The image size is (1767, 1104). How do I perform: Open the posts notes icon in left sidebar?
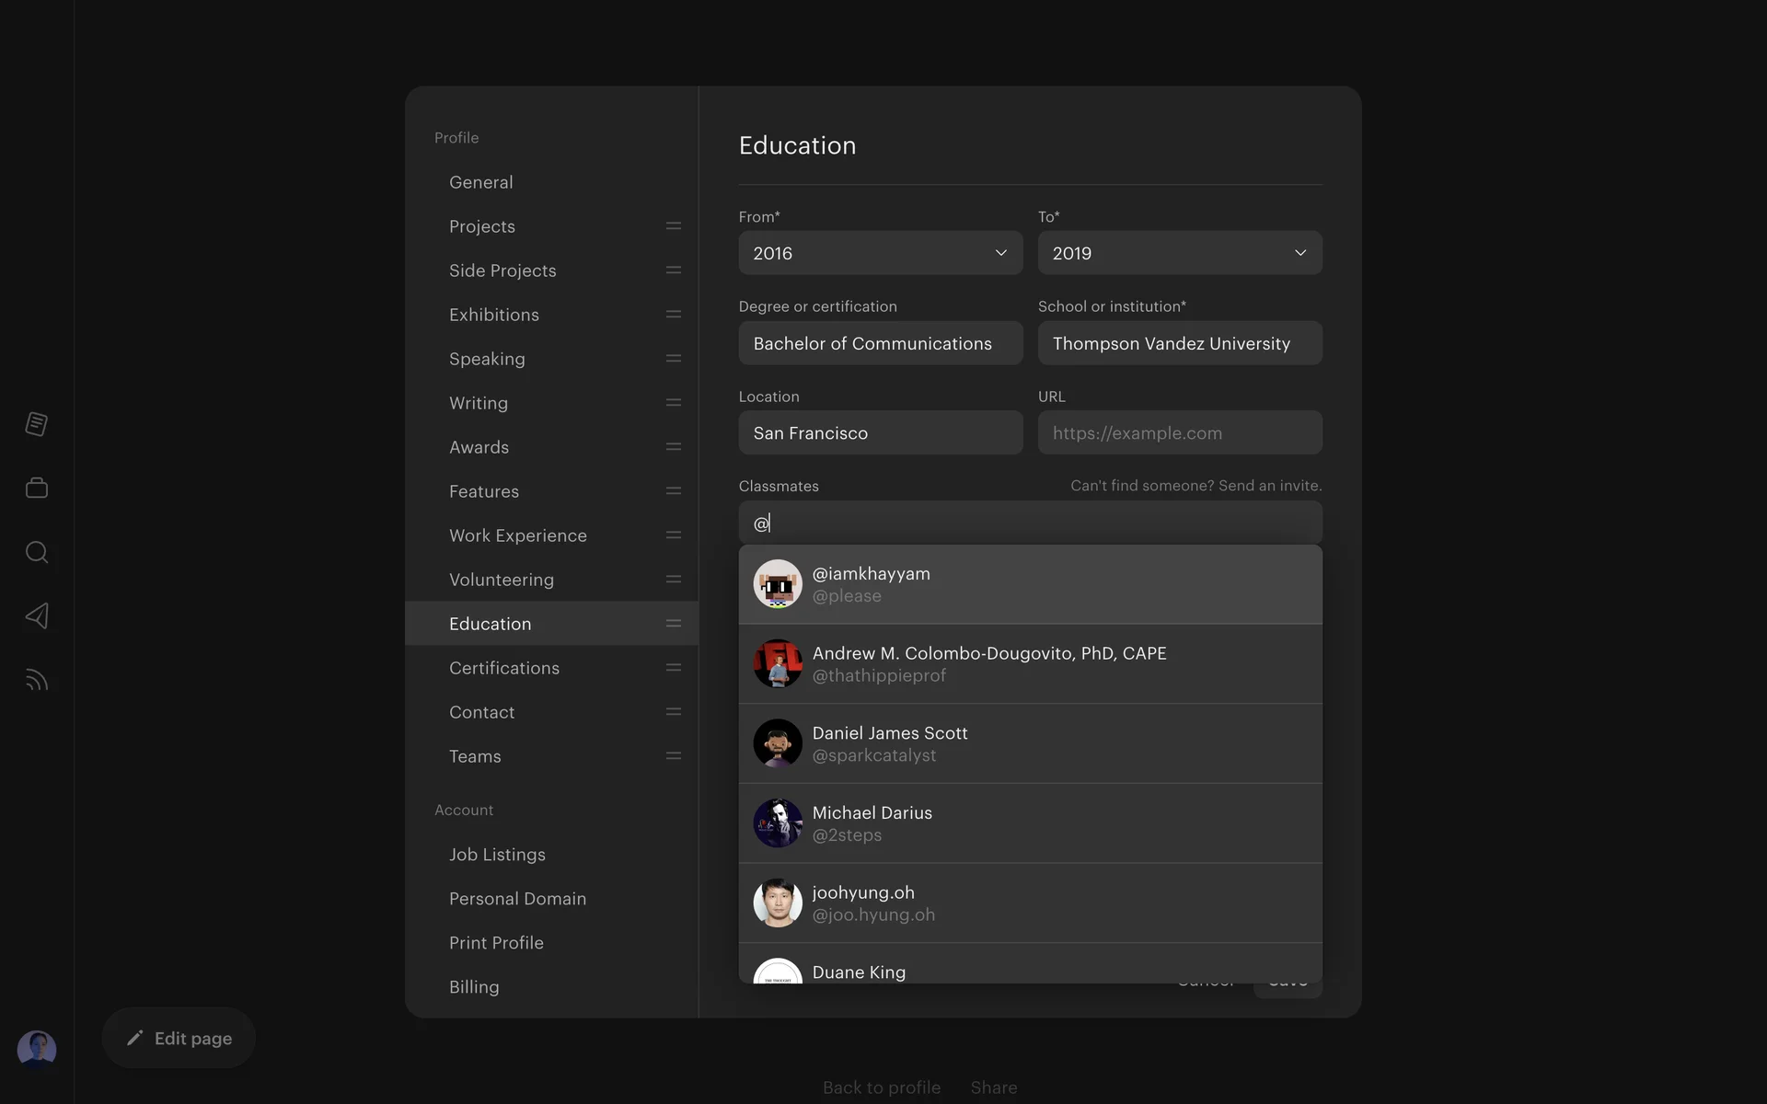[37, 424]
